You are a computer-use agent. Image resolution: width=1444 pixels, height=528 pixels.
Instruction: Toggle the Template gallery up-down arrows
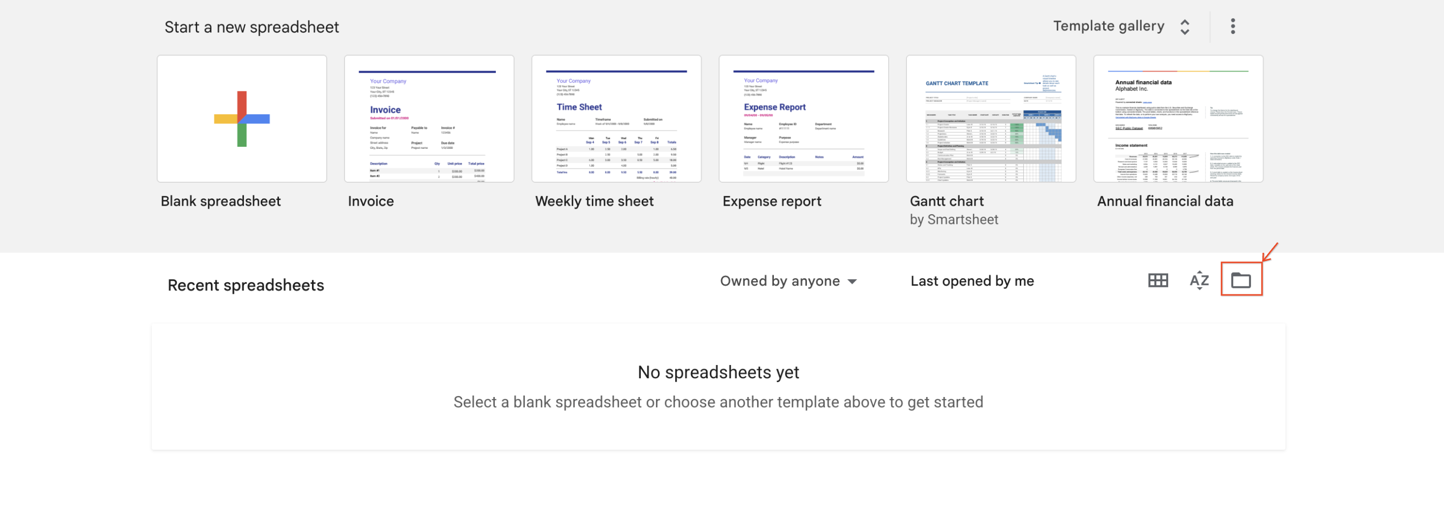pos(1184,27)
